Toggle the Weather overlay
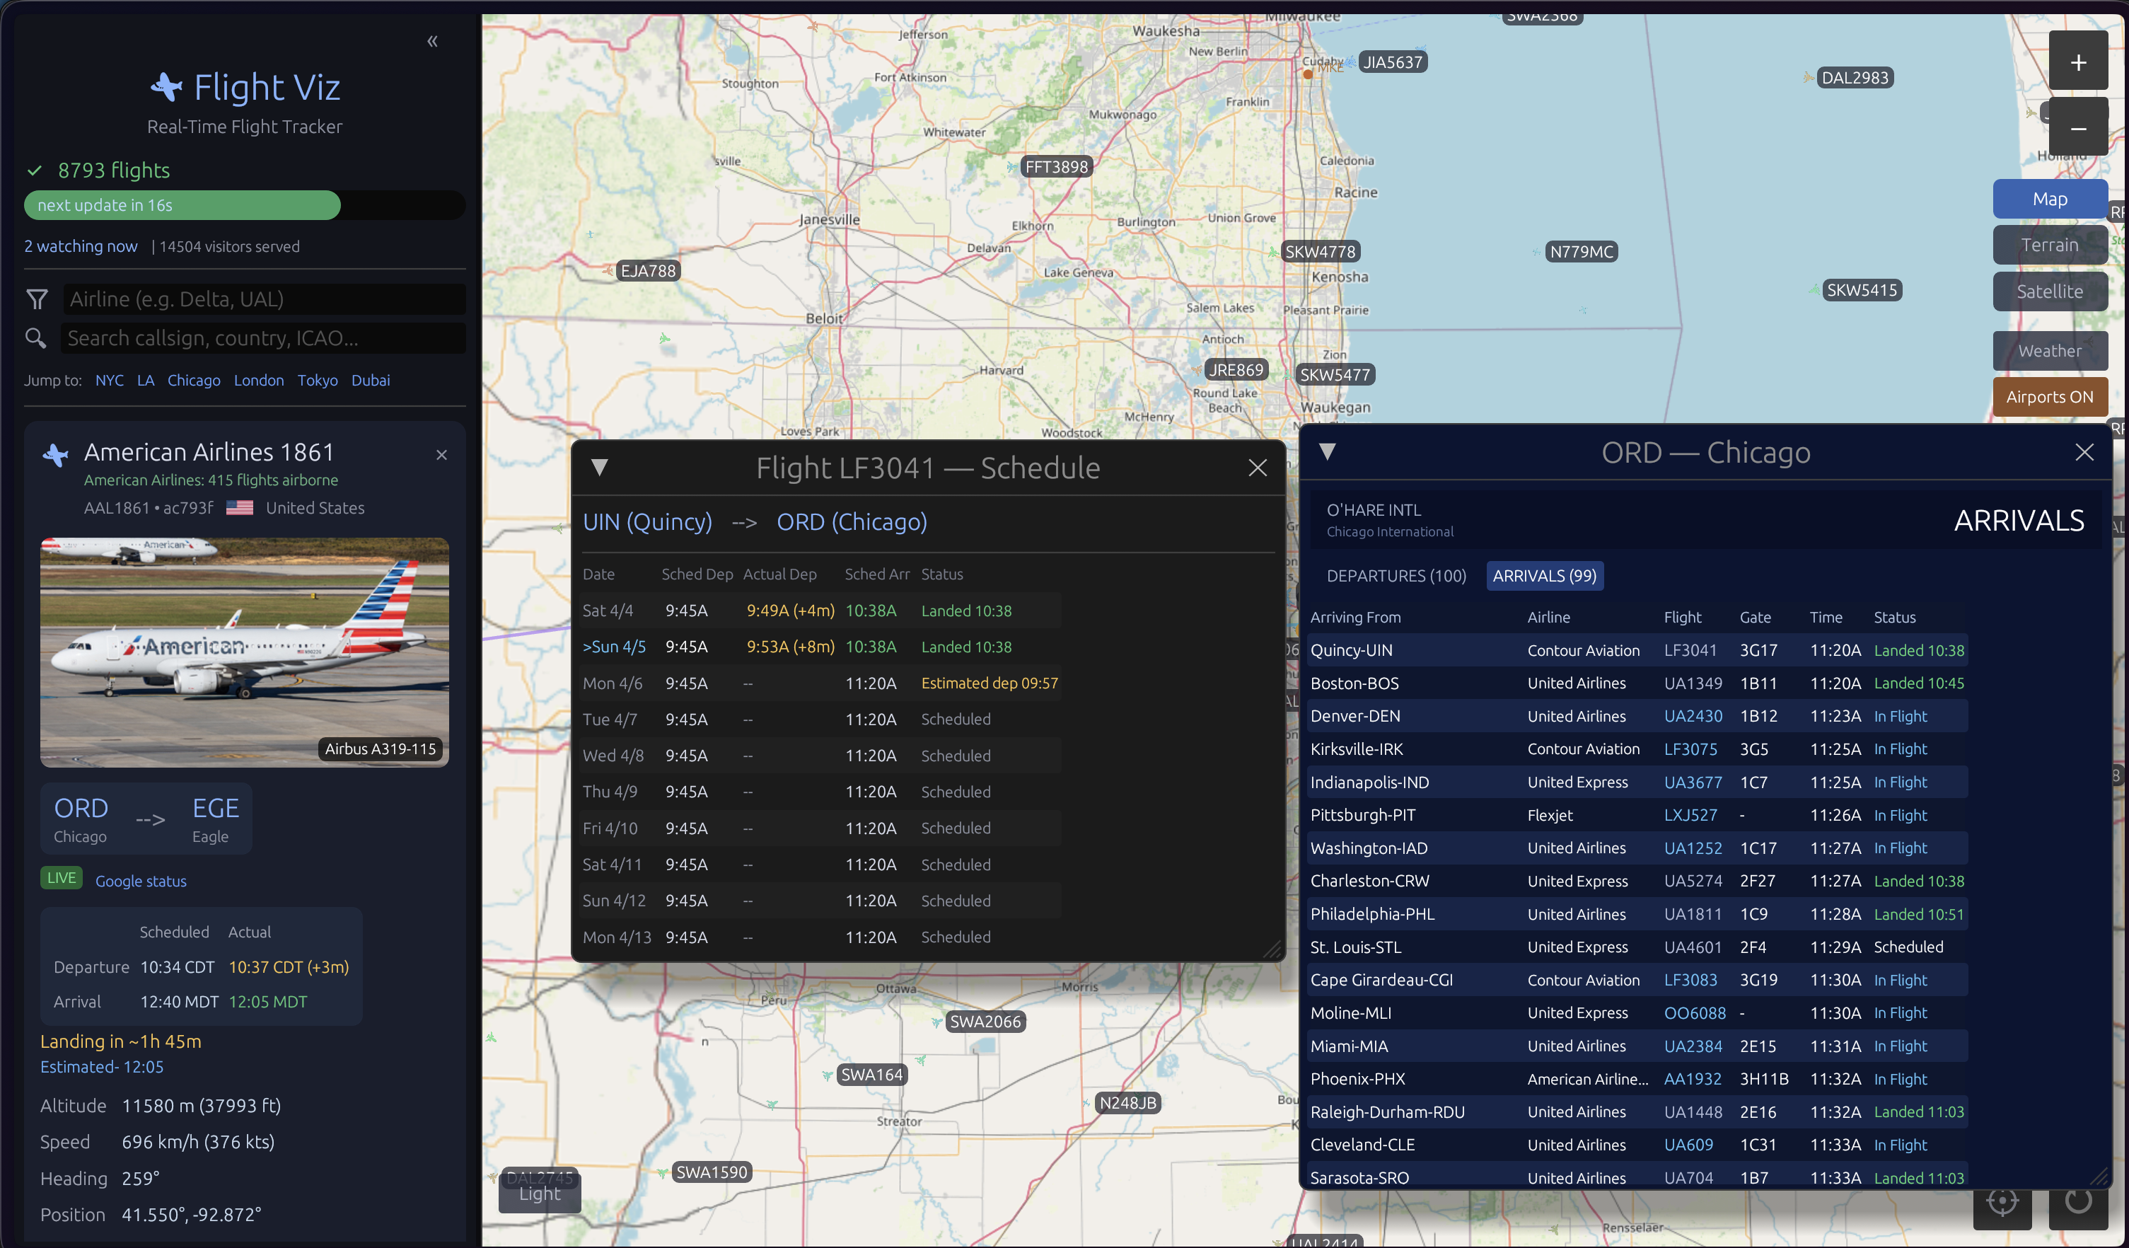 [x=2049, y=351]
